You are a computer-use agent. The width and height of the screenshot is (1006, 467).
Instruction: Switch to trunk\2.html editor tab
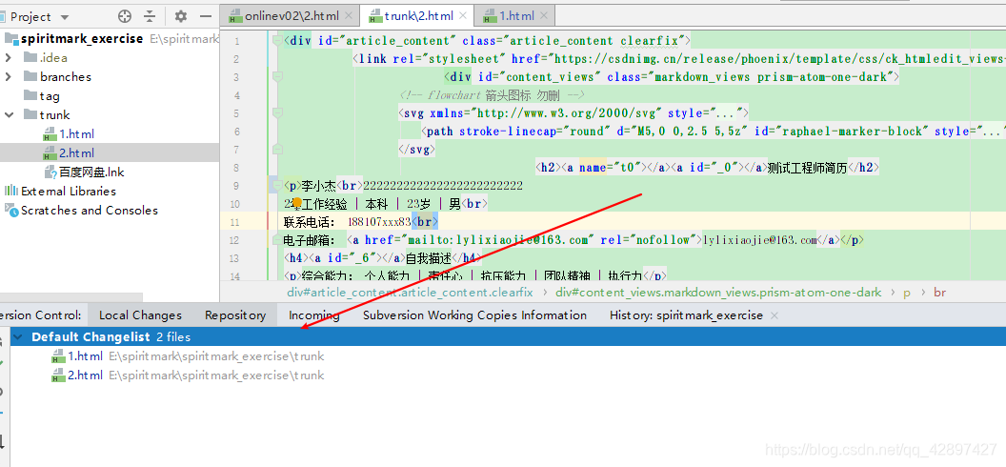419,16
